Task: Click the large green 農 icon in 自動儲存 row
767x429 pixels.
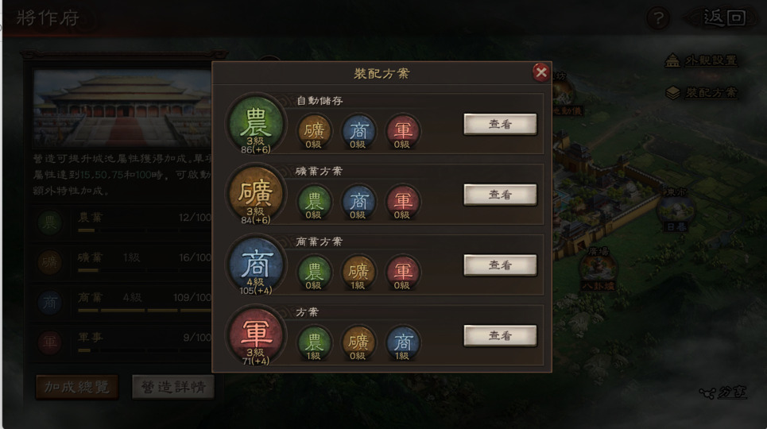Action: point(256,124)
